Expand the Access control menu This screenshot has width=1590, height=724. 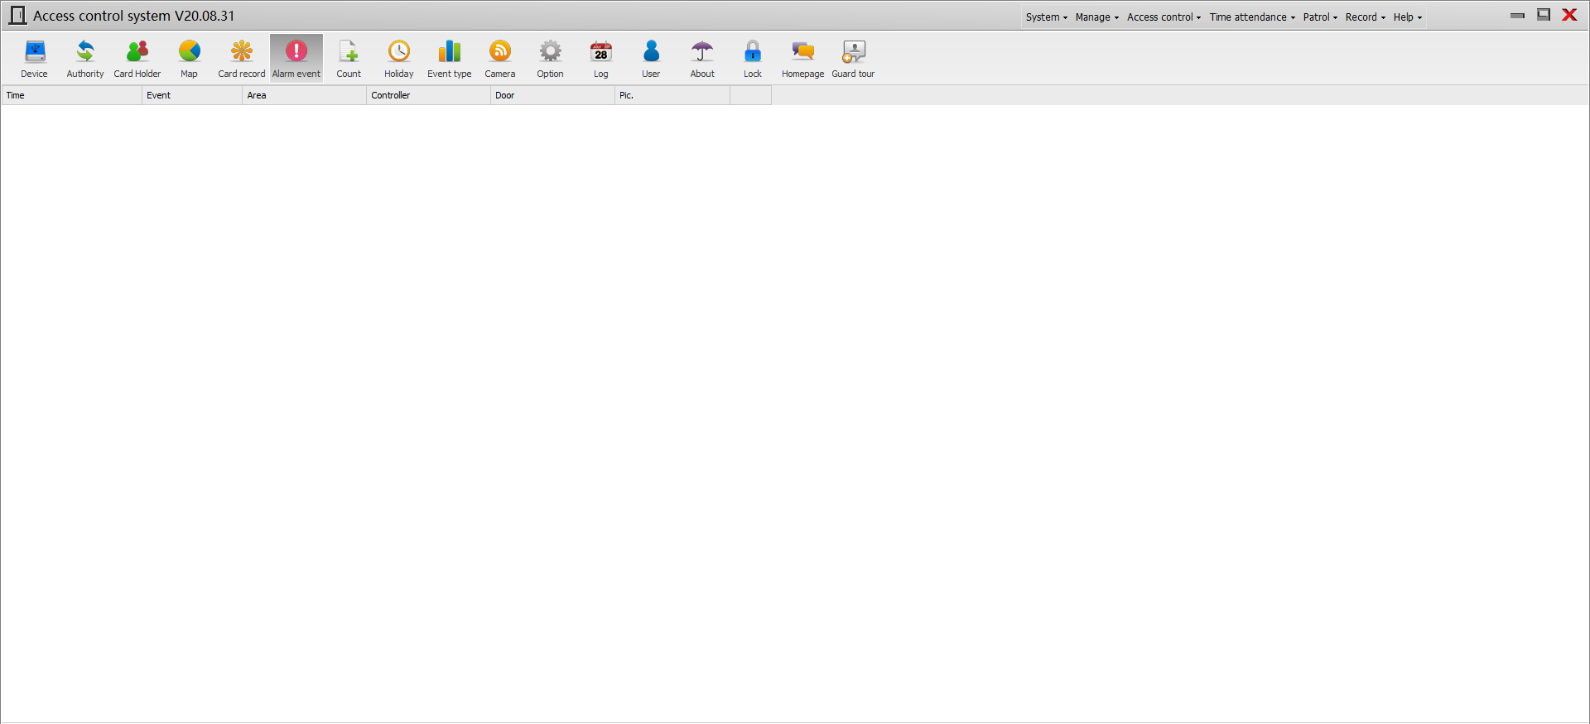(1164, 17)
